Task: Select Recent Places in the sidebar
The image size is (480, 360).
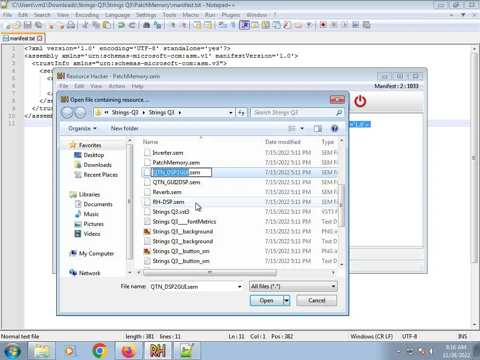Action: [101, 175]
